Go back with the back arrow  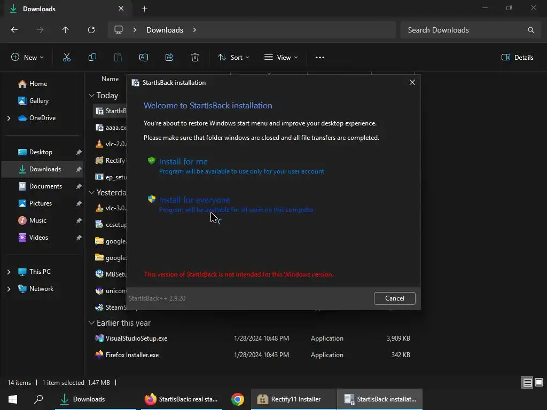pyautogui.click(x=14, y=30)
